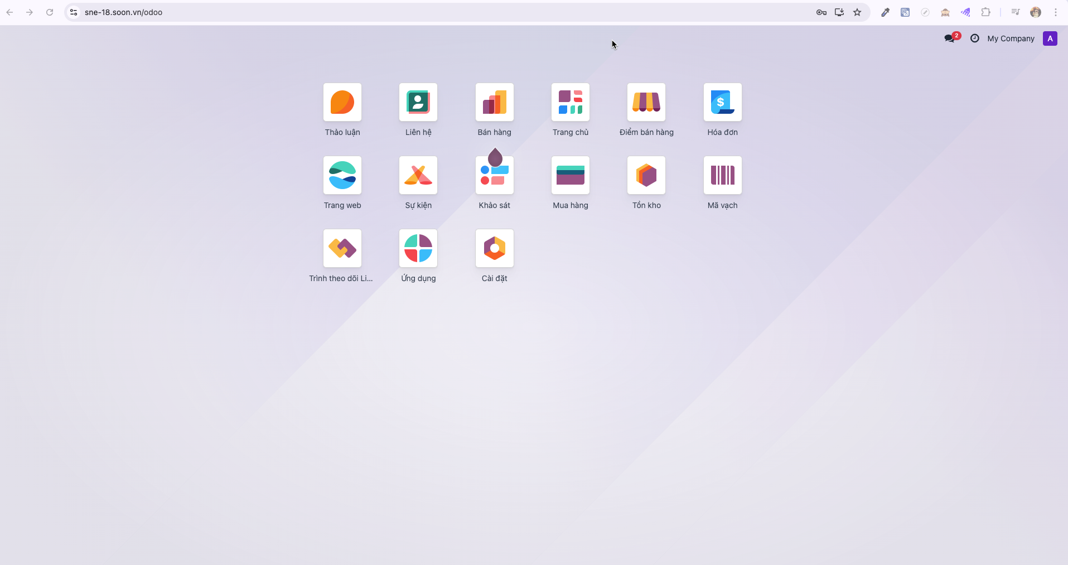Open Điểm bán hàng point of sale
The image size is (1068, 565).
646,102
